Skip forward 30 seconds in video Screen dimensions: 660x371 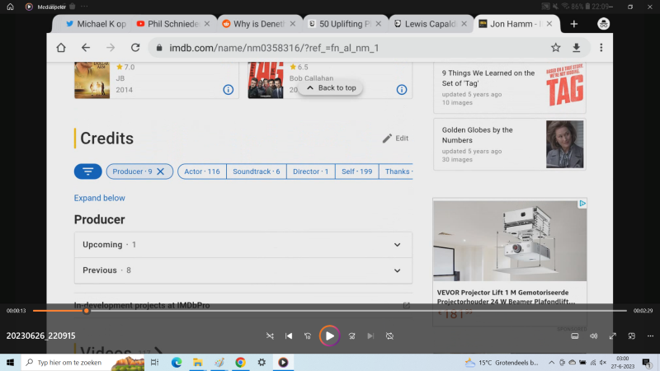352,336
